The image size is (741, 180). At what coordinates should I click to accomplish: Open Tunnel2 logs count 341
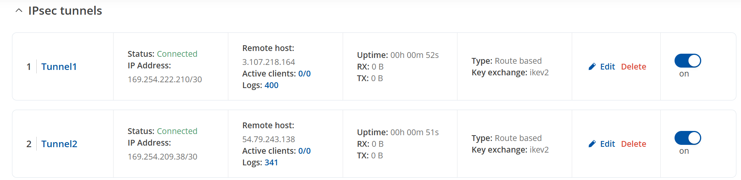[x=271, y=163]
